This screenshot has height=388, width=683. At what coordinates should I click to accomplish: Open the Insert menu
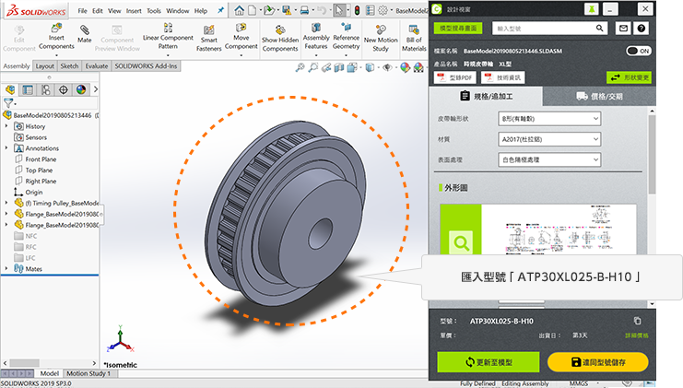coord(134,11)
